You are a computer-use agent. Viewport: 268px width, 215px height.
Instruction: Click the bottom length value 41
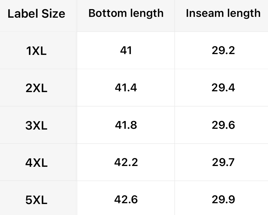pos(126,50)
